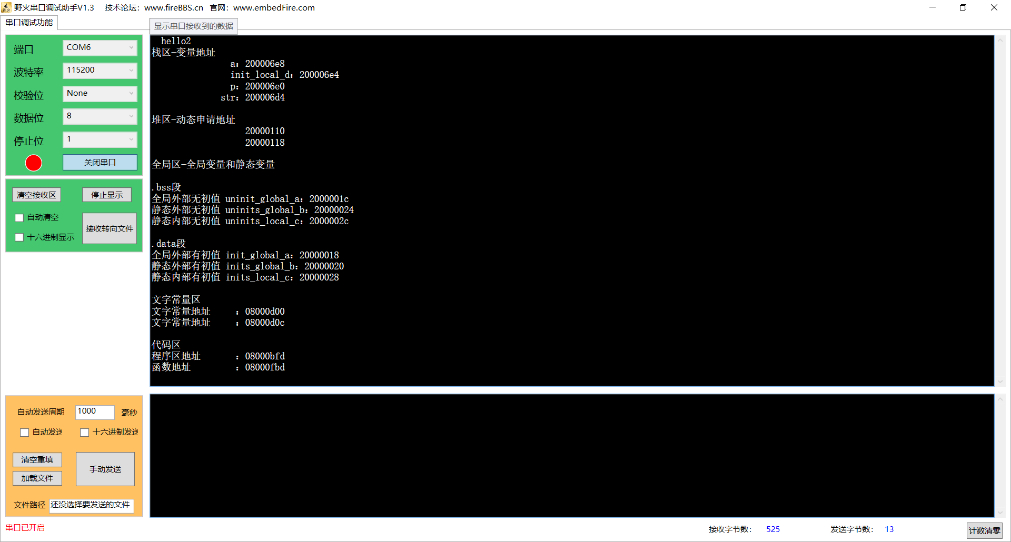Click the 自动发送周期 input field showing 1000
The width and height of the screenshot is (1011, 542).
[95, 411]
